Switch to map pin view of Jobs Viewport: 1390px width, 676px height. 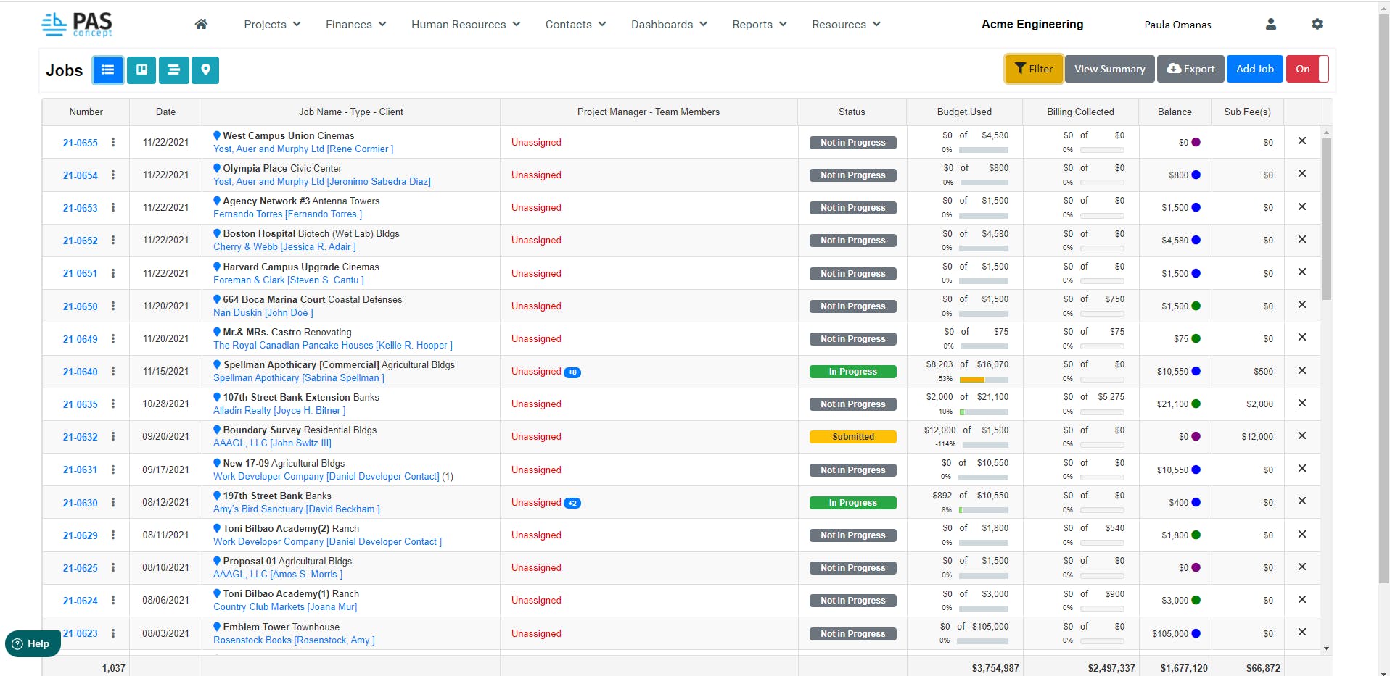pyautogui.click(x=205, y=70)
